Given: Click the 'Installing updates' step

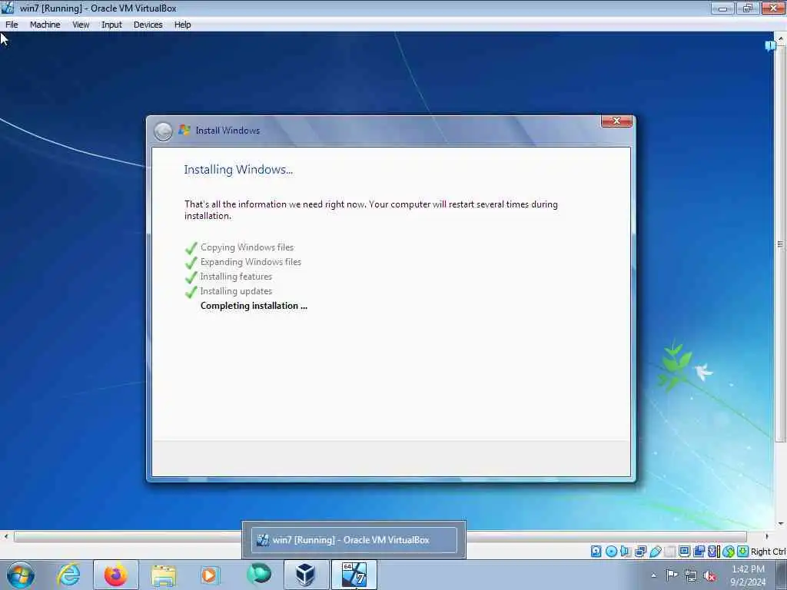Looking at the screenshot, I should [236, 291].
